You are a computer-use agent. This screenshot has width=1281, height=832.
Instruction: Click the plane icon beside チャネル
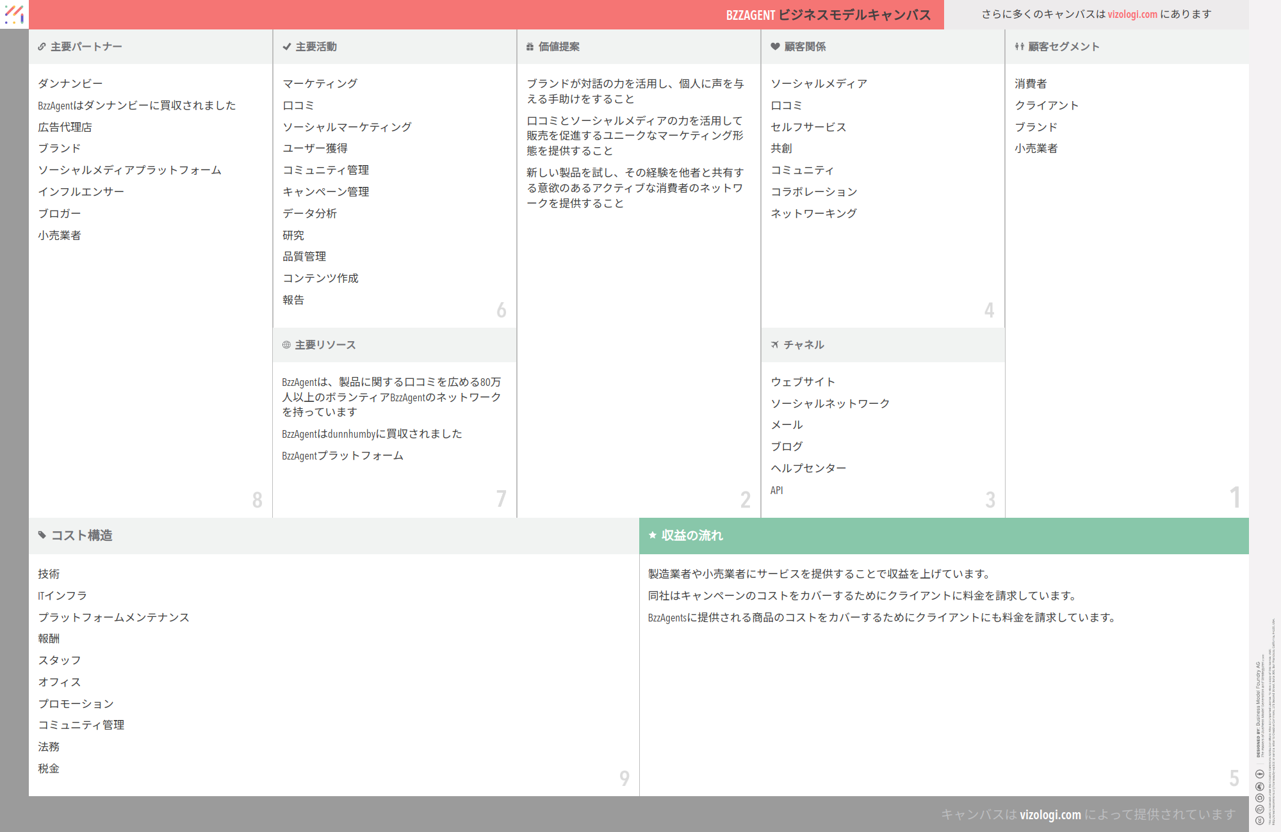click(x=775, y=345)
